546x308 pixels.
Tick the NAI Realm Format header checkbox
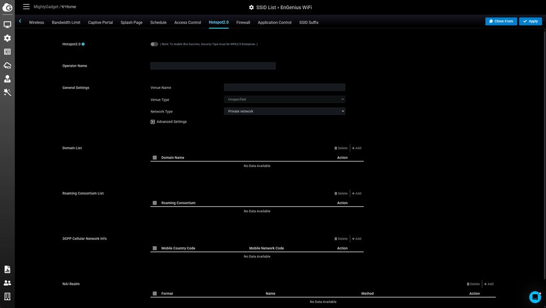155,294
